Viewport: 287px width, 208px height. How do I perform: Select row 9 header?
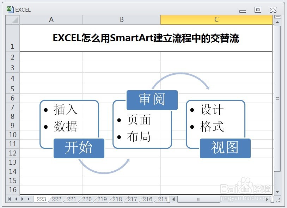12,126
